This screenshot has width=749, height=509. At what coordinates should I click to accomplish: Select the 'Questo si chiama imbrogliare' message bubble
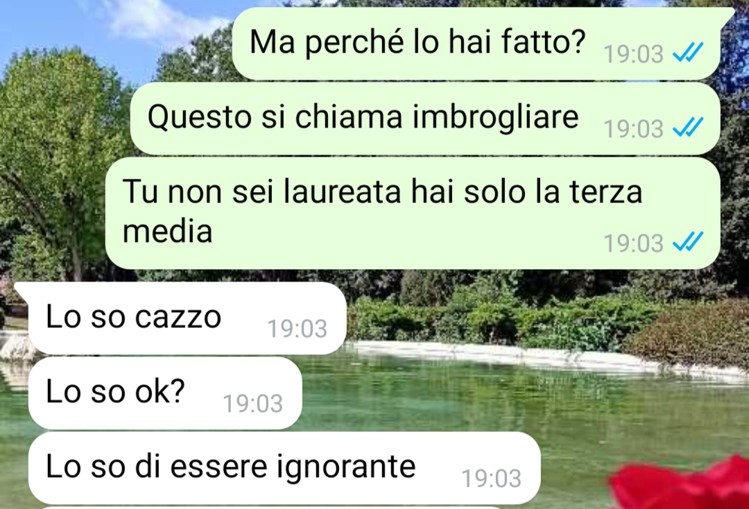(x=425, y=119)
